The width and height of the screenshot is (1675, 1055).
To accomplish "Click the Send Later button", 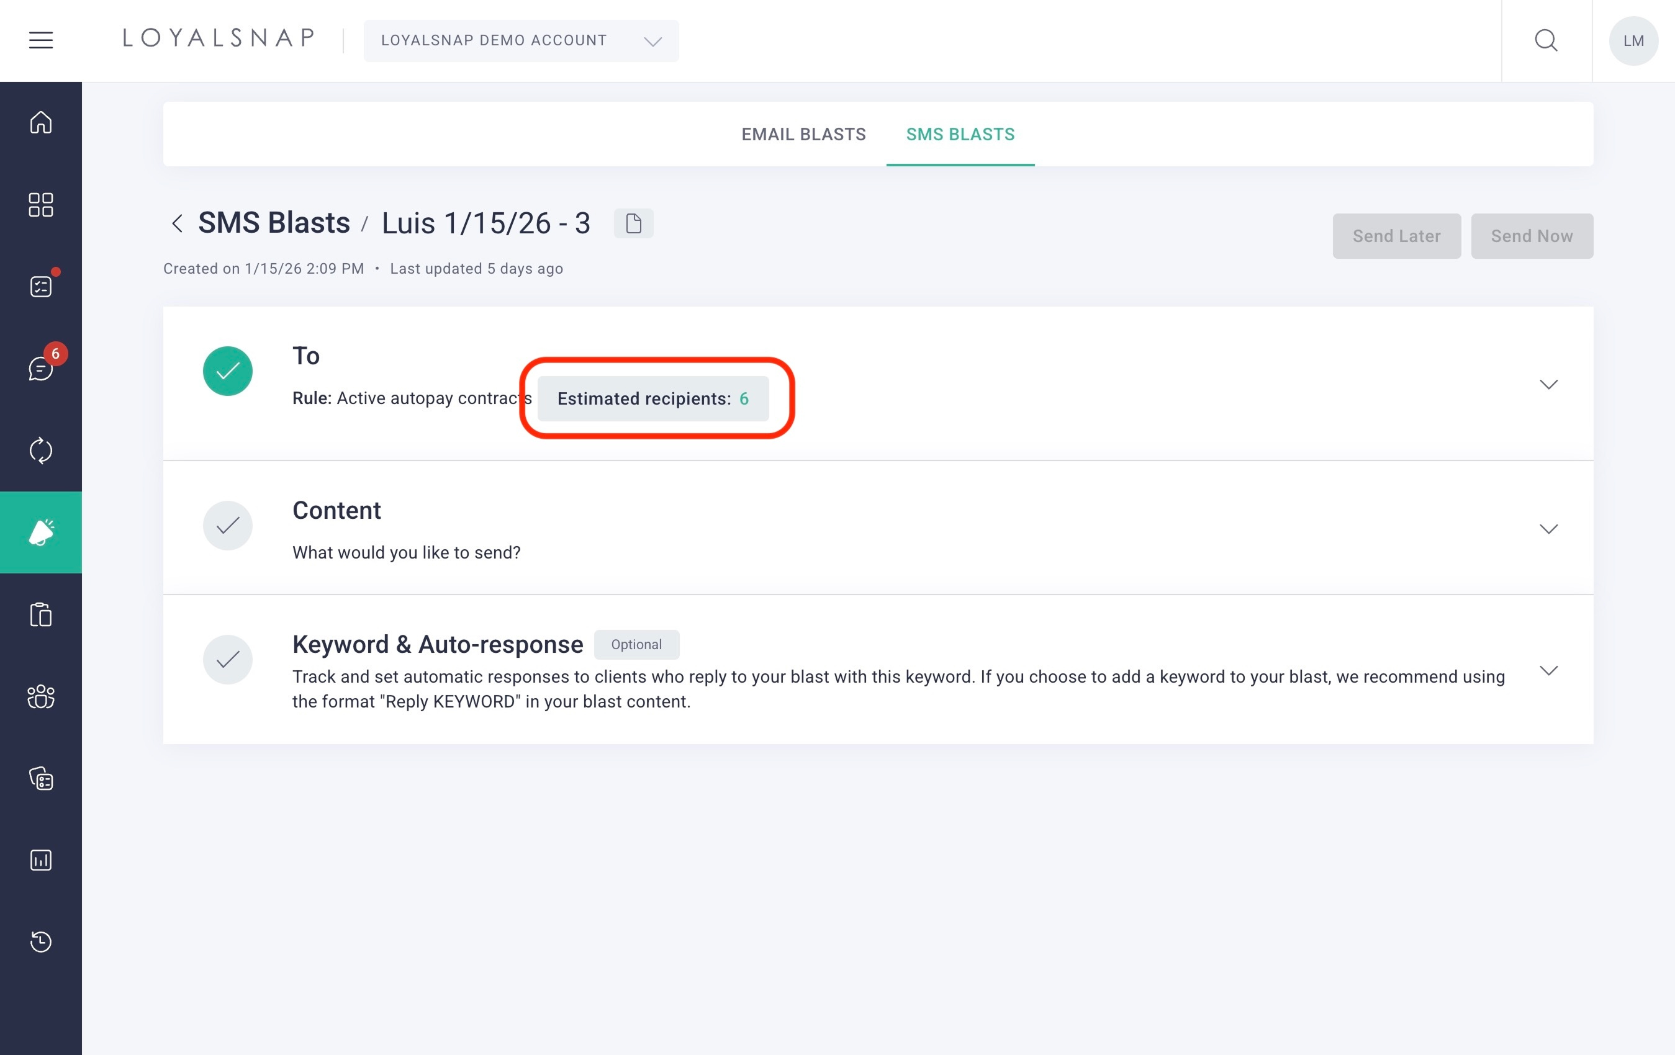I will 1396,236.
